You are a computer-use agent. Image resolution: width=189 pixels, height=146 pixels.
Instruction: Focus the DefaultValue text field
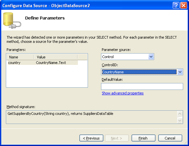(x=142, y=86)
